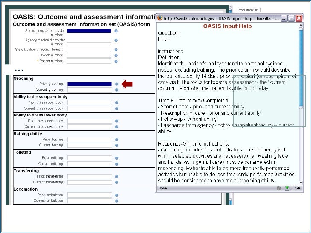Click 'Done' in help window status bar
Image resolution: width=311 pixels, height=233 pixels.
tap(163, 188)
